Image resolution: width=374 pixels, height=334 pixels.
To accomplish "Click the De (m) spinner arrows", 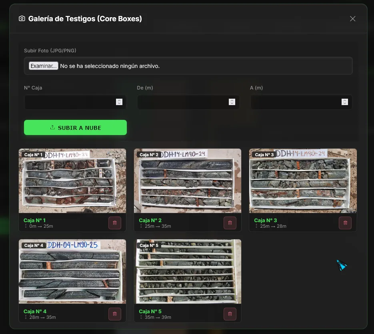I will coord(232,102).
